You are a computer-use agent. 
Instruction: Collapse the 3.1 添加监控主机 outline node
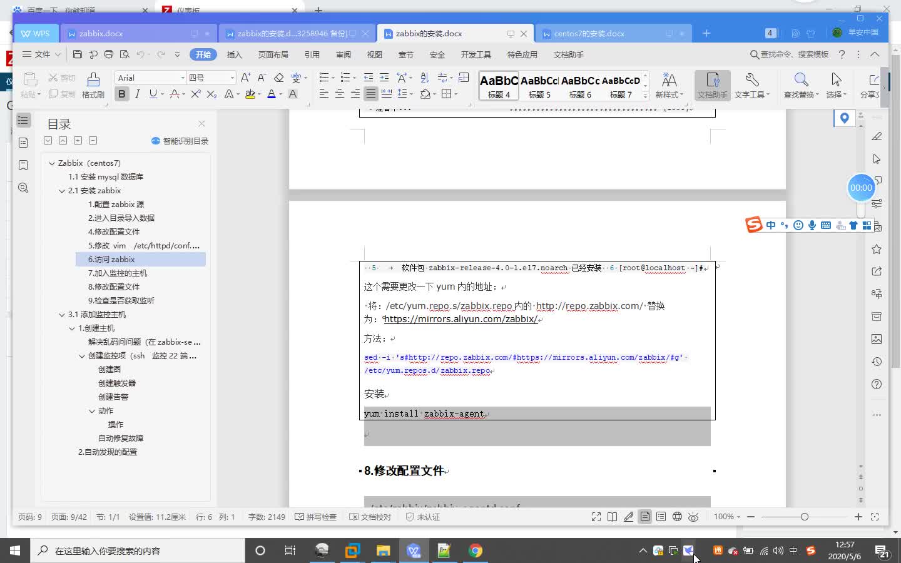tap(62, 315)
